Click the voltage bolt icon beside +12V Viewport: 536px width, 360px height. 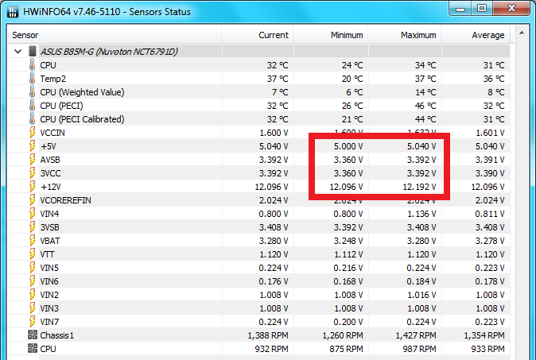(32, 187)
